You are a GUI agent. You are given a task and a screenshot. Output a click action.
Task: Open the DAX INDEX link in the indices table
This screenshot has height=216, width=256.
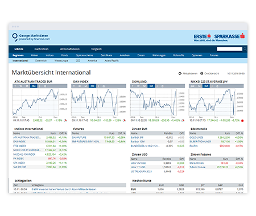click(19, 142)
